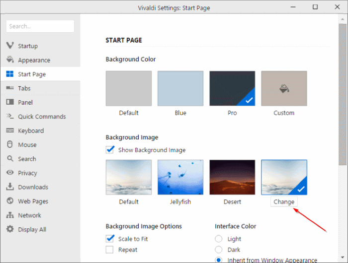Open Keyboard settings label
Image resolution: width=348 pixels, height=263 pixels.
pos(31,131)
